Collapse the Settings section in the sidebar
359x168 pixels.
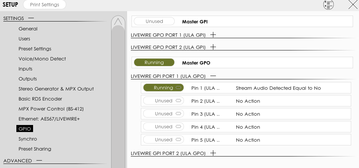[x=31, y=18]
